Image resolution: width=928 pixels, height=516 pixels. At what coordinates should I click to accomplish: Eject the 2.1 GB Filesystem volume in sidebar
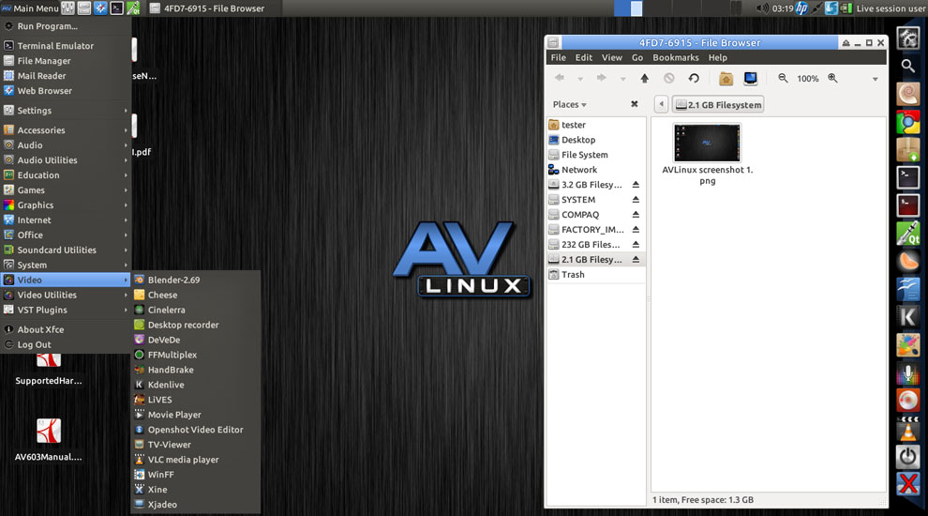click(636, 260)
